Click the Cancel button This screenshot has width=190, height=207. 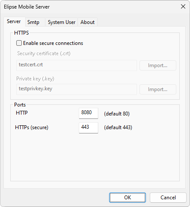pos(168,198)
